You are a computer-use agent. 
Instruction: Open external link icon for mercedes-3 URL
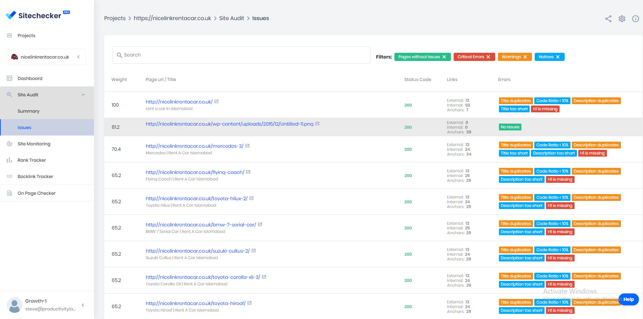(247, 146)
